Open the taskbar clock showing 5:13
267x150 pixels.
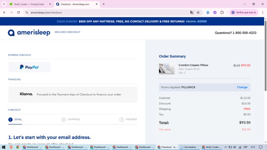click(253, 147)
